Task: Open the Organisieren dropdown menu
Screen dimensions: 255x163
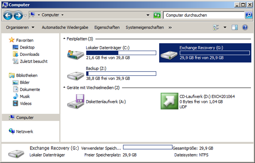Action: [20, 27]
